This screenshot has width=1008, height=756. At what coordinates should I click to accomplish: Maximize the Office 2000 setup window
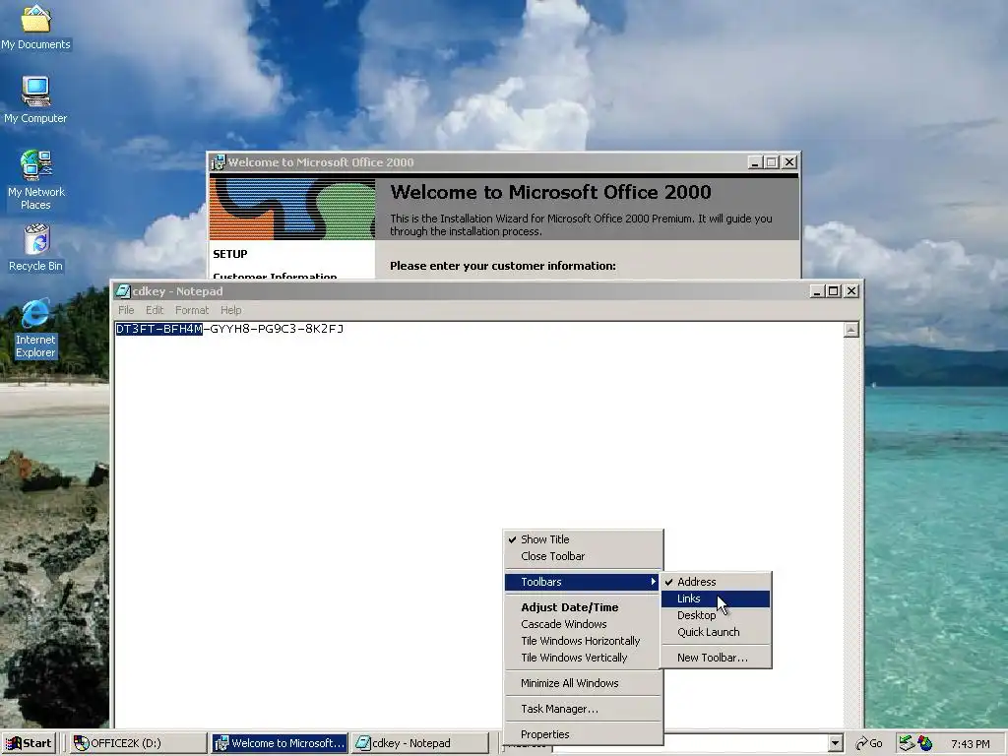pyautogui.click(x=772, y=162)
